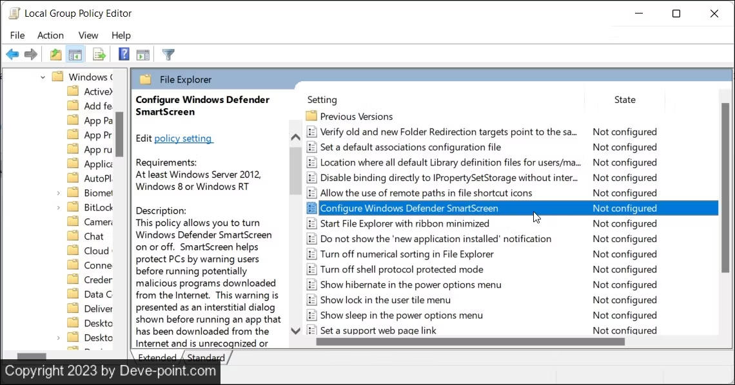Open the Help menu
Image resolution: width=735 pixels, height=385 pixels.
[x=121, y=35]
